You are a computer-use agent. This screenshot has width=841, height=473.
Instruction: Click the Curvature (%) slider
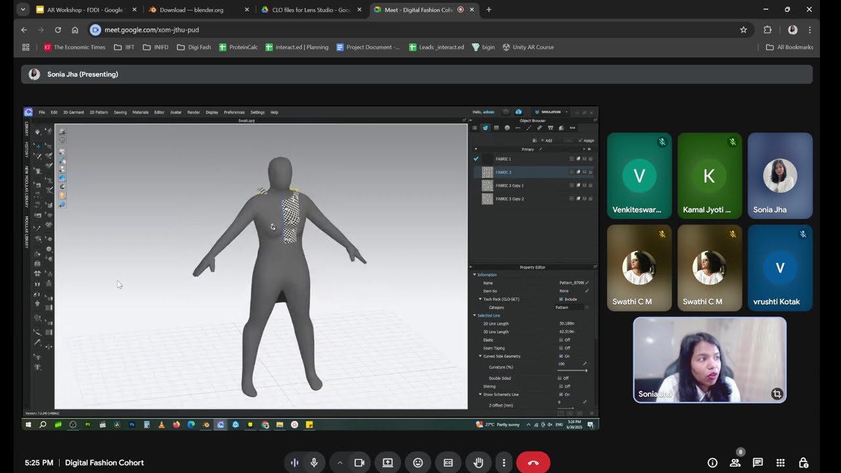(x=572, y=371)
